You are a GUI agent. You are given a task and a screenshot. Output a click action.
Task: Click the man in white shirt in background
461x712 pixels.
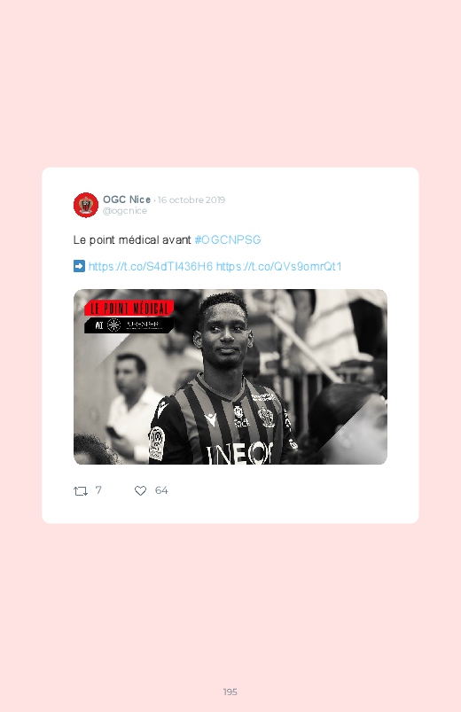[131, 406]
